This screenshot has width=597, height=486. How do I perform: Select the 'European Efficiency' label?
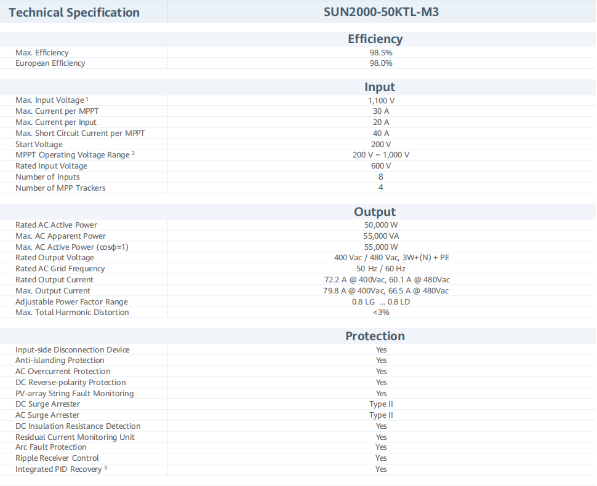coord(50,63)
